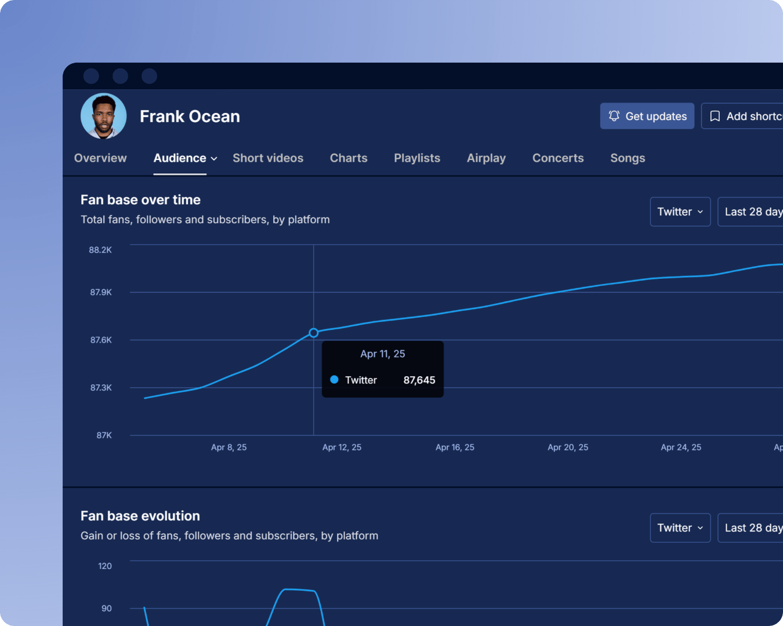
Task: Open the Charts tab
Action: click(349, 158)
